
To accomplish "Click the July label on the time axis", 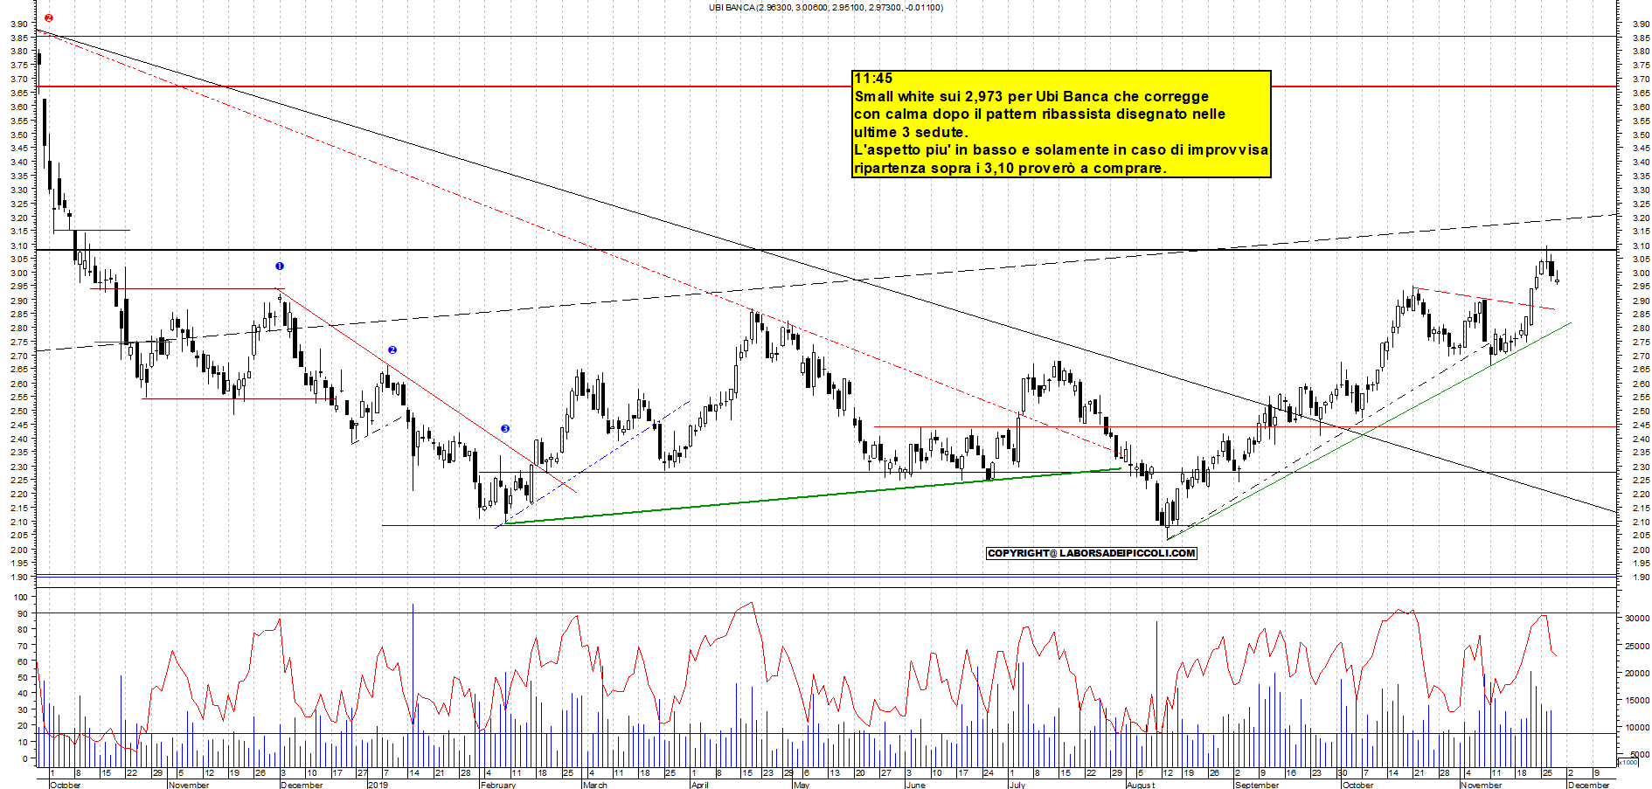I will [x=1017, y=785].
